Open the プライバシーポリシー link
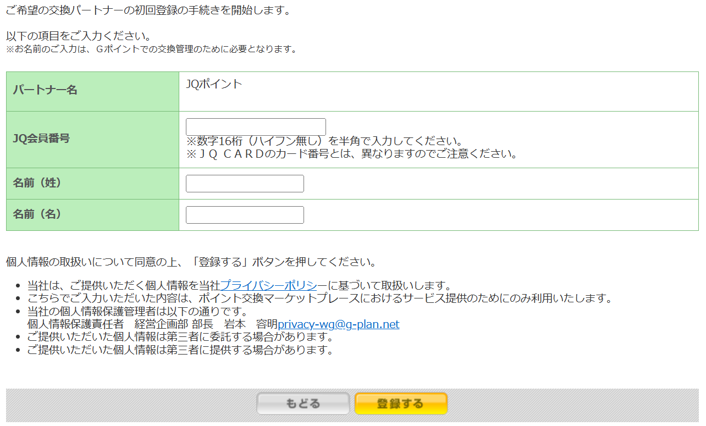 click(273, 286)
